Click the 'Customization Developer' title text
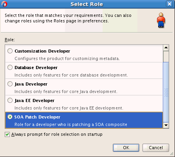175x157 pixels. click(x=42, y=51)
